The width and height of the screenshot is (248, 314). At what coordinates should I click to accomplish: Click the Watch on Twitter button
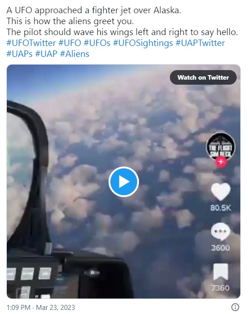click(x=203, y=77)
